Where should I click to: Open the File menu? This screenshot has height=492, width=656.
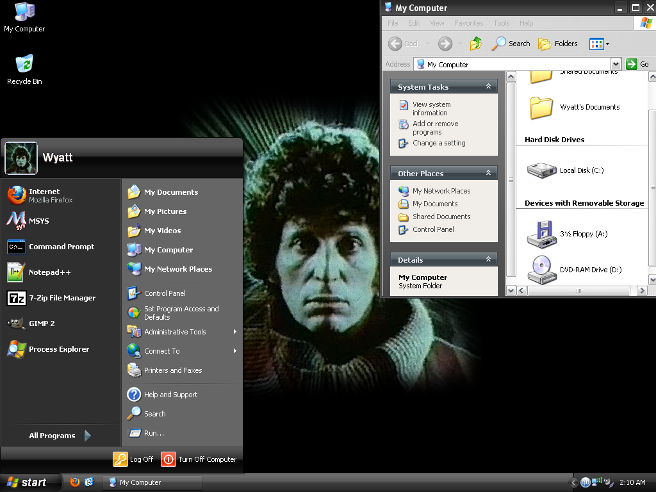coord(393,23)
